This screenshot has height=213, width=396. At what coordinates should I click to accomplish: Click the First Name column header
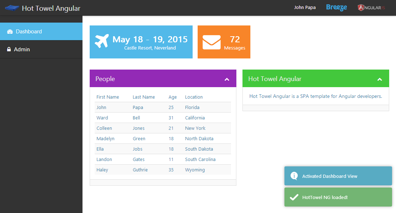[108, 97]
